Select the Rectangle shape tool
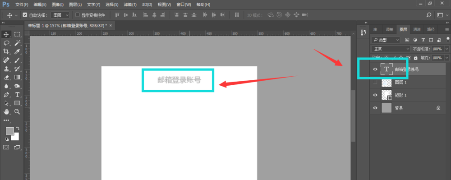The width and height of the screenshot is (451, 180). point(17,103)
